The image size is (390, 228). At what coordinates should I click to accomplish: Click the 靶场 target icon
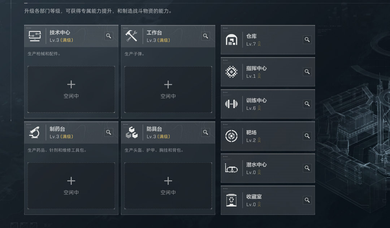[x=231, y=136]
